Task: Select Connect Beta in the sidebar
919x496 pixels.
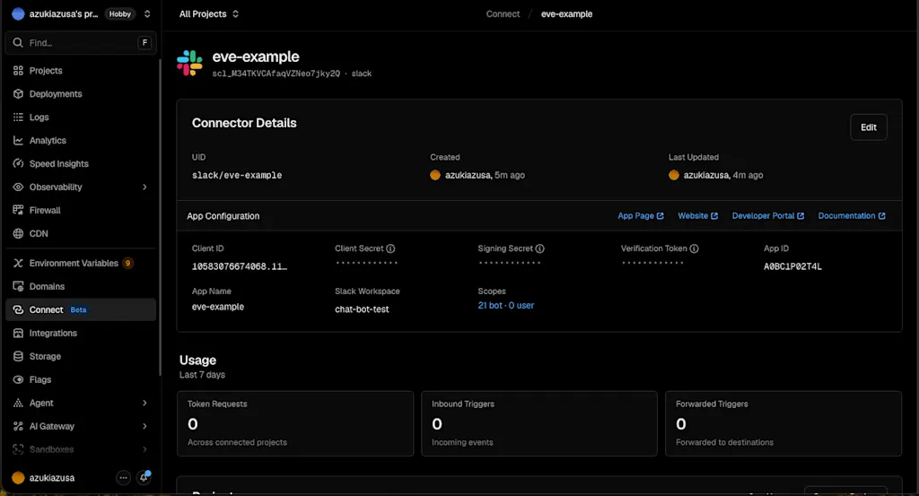Action: [81, 309]
